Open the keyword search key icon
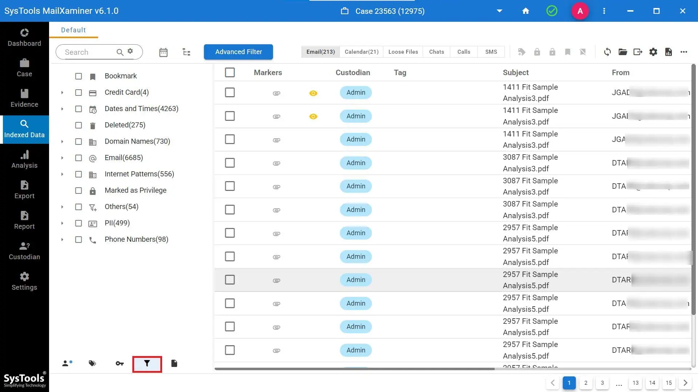Viewport: 698px width, 392px height. pos(120,363)
